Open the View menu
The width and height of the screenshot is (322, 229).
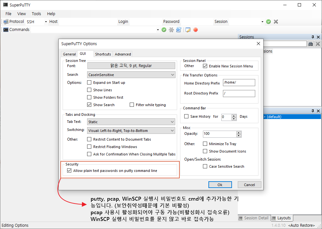tap(22, 14)
